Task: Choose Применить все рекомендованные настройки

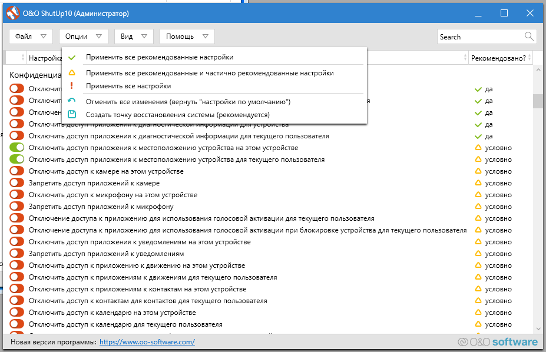Action: 214,57
